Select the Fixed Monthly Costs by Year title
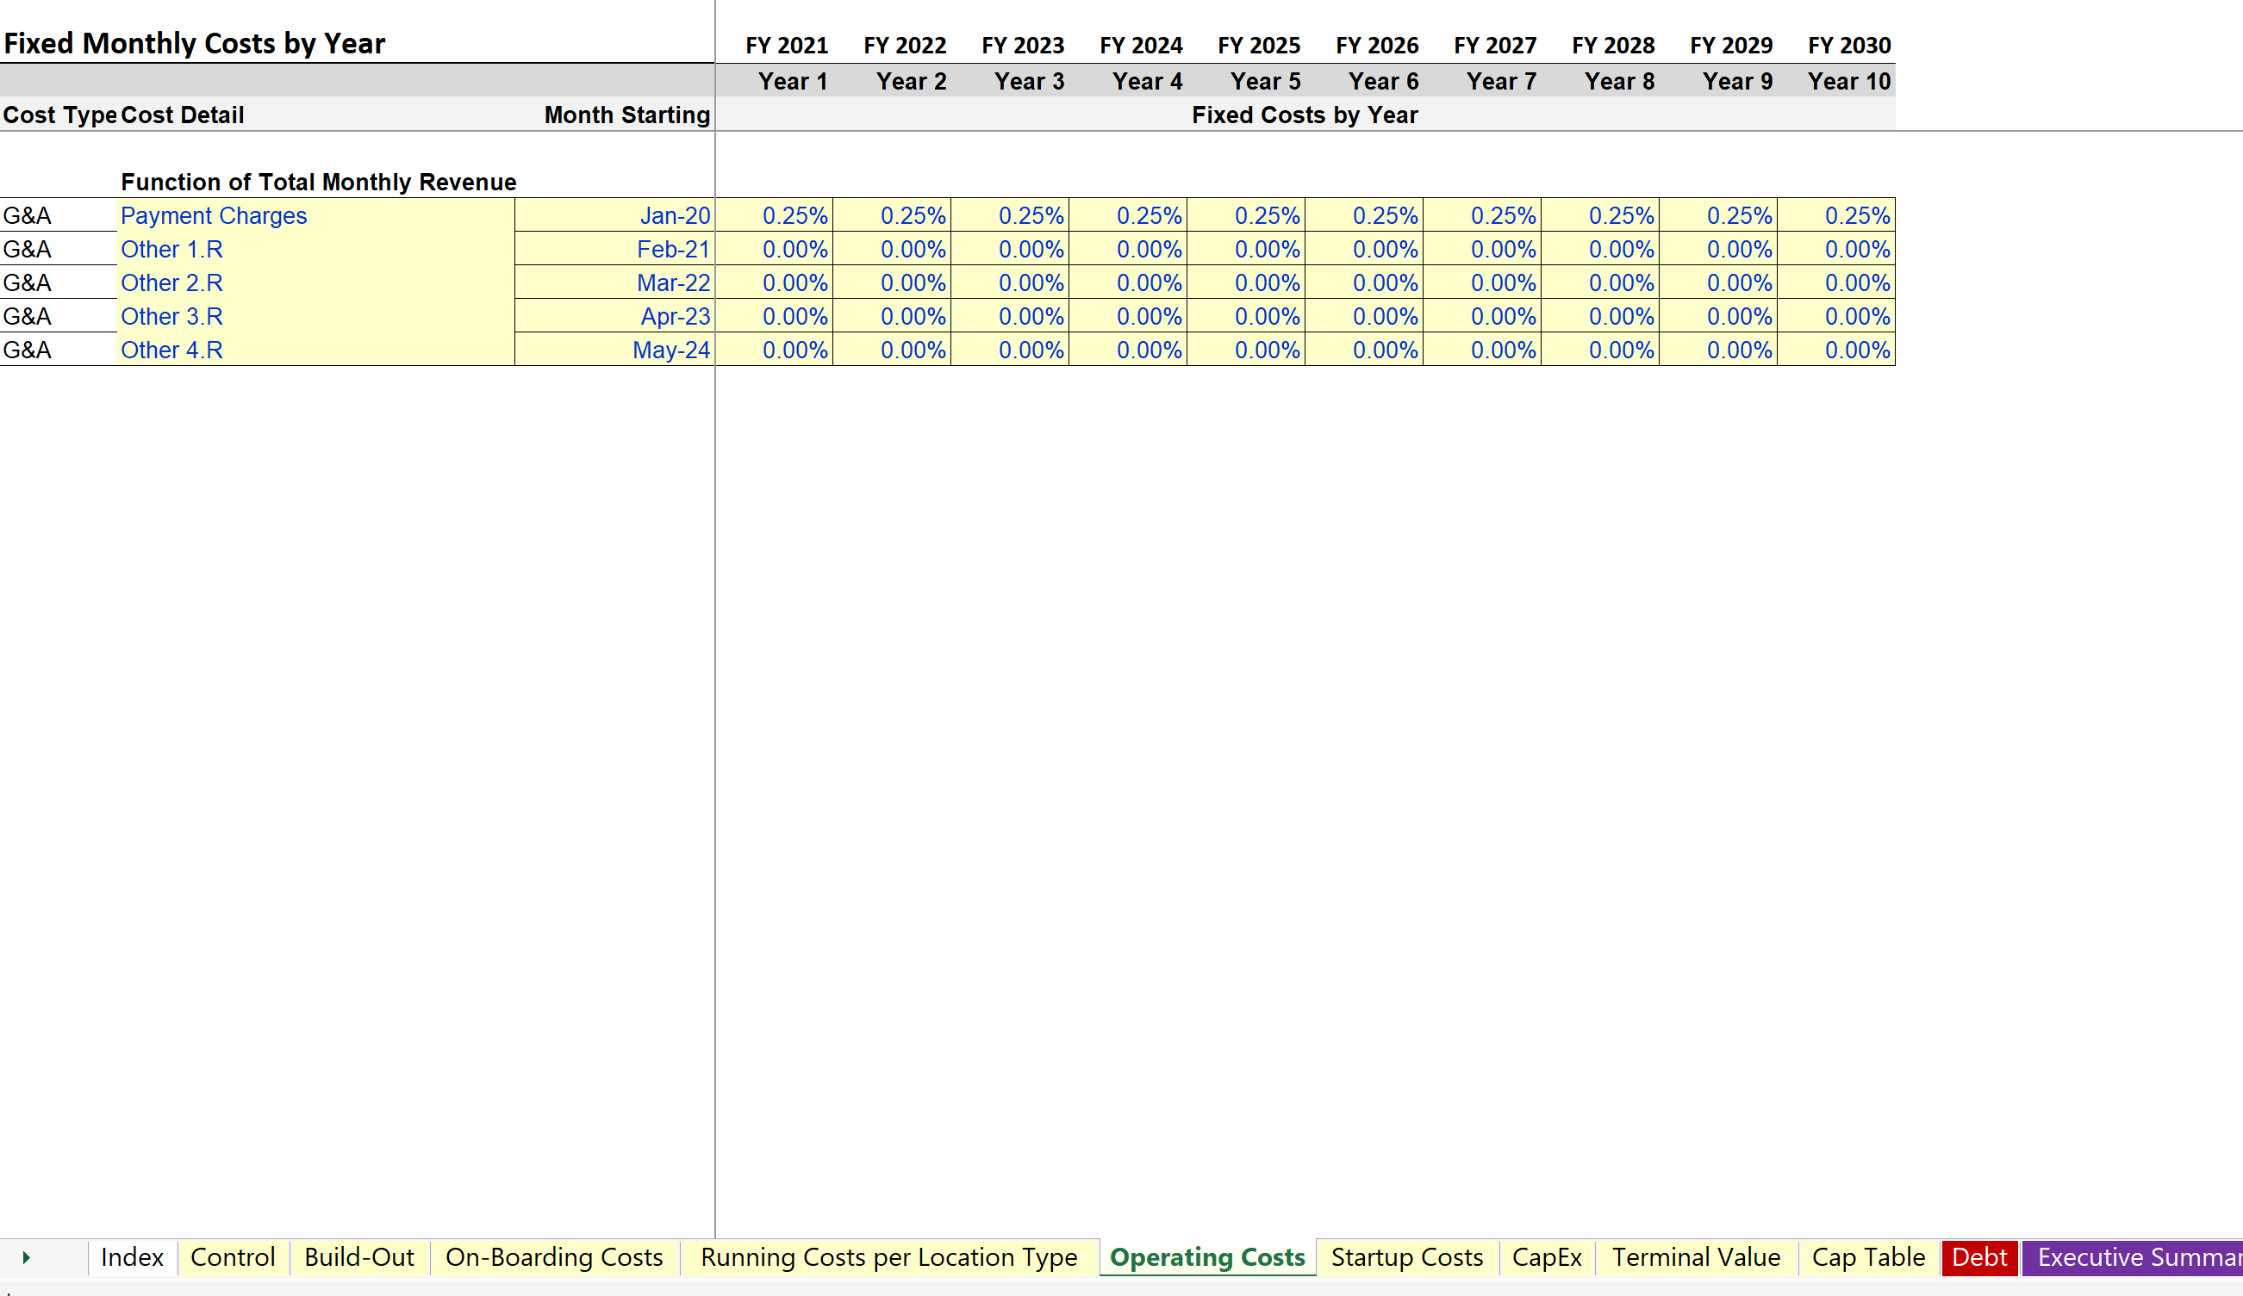Viewport: 2243px width, 1296px height. tap(194, 44)
